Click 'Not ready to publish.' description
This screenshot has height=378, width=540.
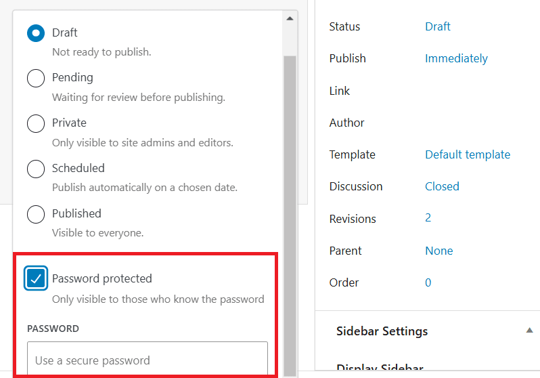point(102,52)
